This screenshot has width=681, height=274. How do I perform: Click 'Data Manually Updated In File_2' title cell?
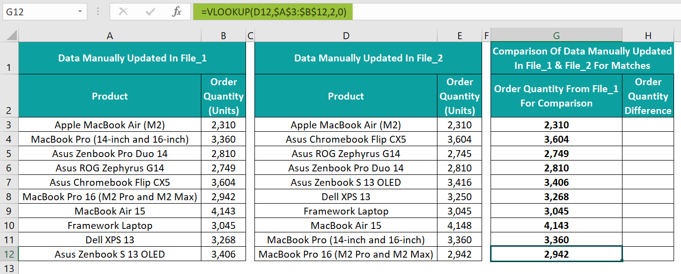pos(369,58)
